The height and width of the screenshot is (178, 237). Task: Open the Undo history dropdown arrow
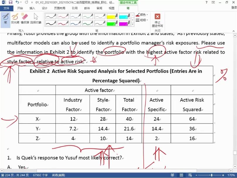(x=21, y=2)
